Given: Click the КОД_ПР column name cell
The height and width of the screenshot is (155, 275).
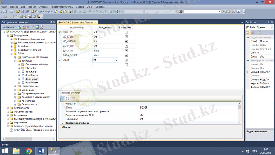Looking at the screenshot, I should click(77, 32).
